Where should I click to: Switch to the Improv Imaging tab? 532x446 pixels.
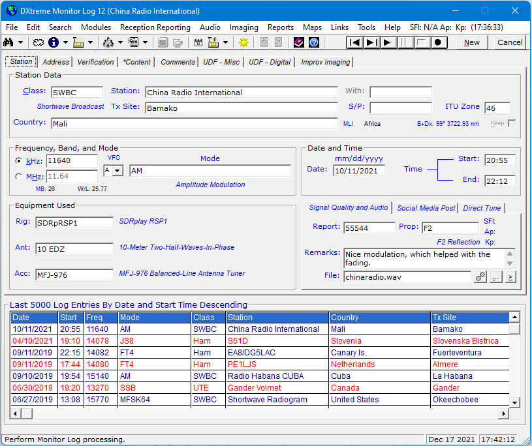tap(325, 62)
